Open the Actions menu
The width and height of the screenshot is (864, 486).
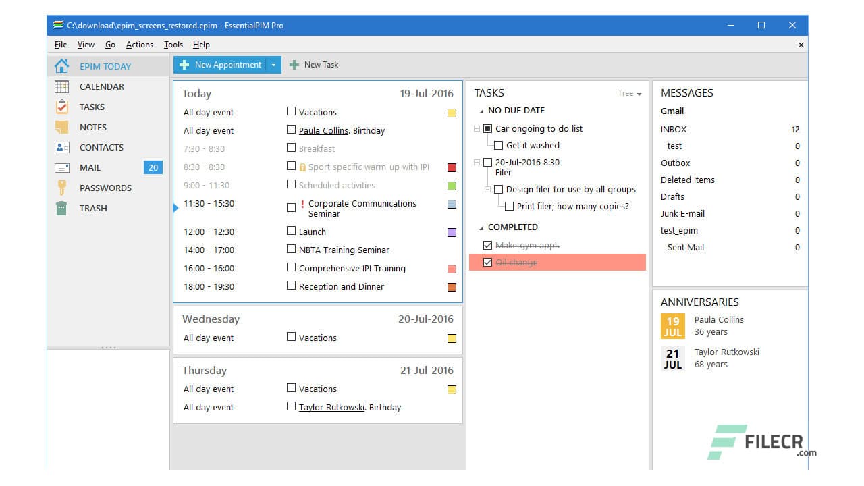point(139,45)
